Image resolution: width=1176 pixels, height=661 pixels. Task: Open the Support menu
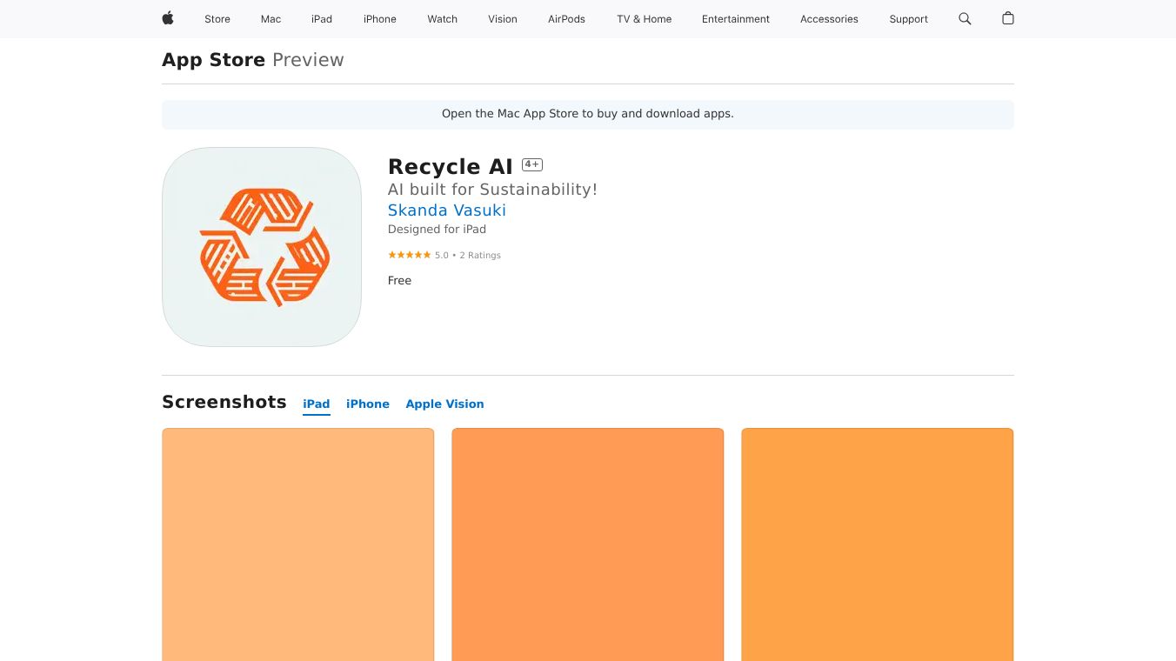tap(909, 19)
